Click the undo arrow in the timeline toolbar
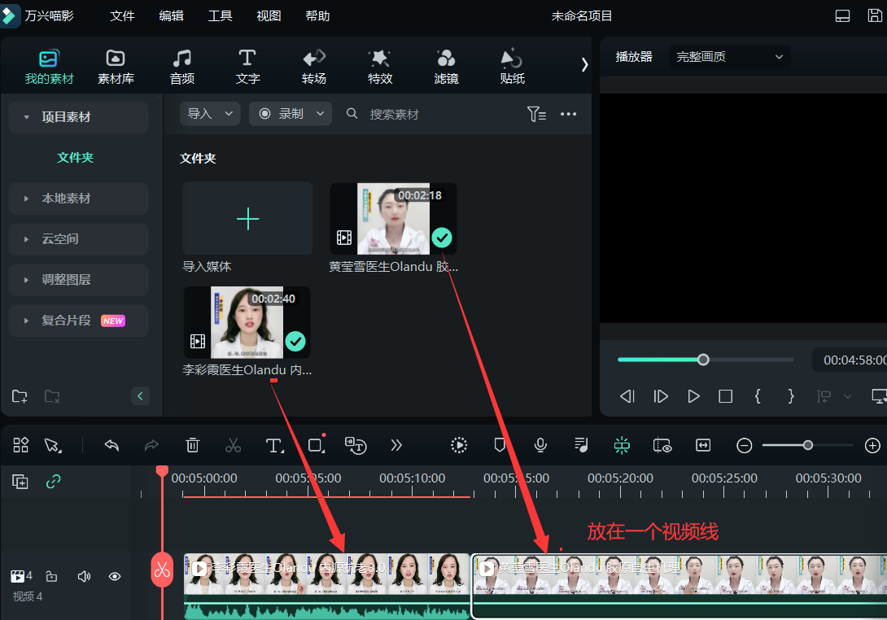This screenshot has width=887, height=620. 111,445
